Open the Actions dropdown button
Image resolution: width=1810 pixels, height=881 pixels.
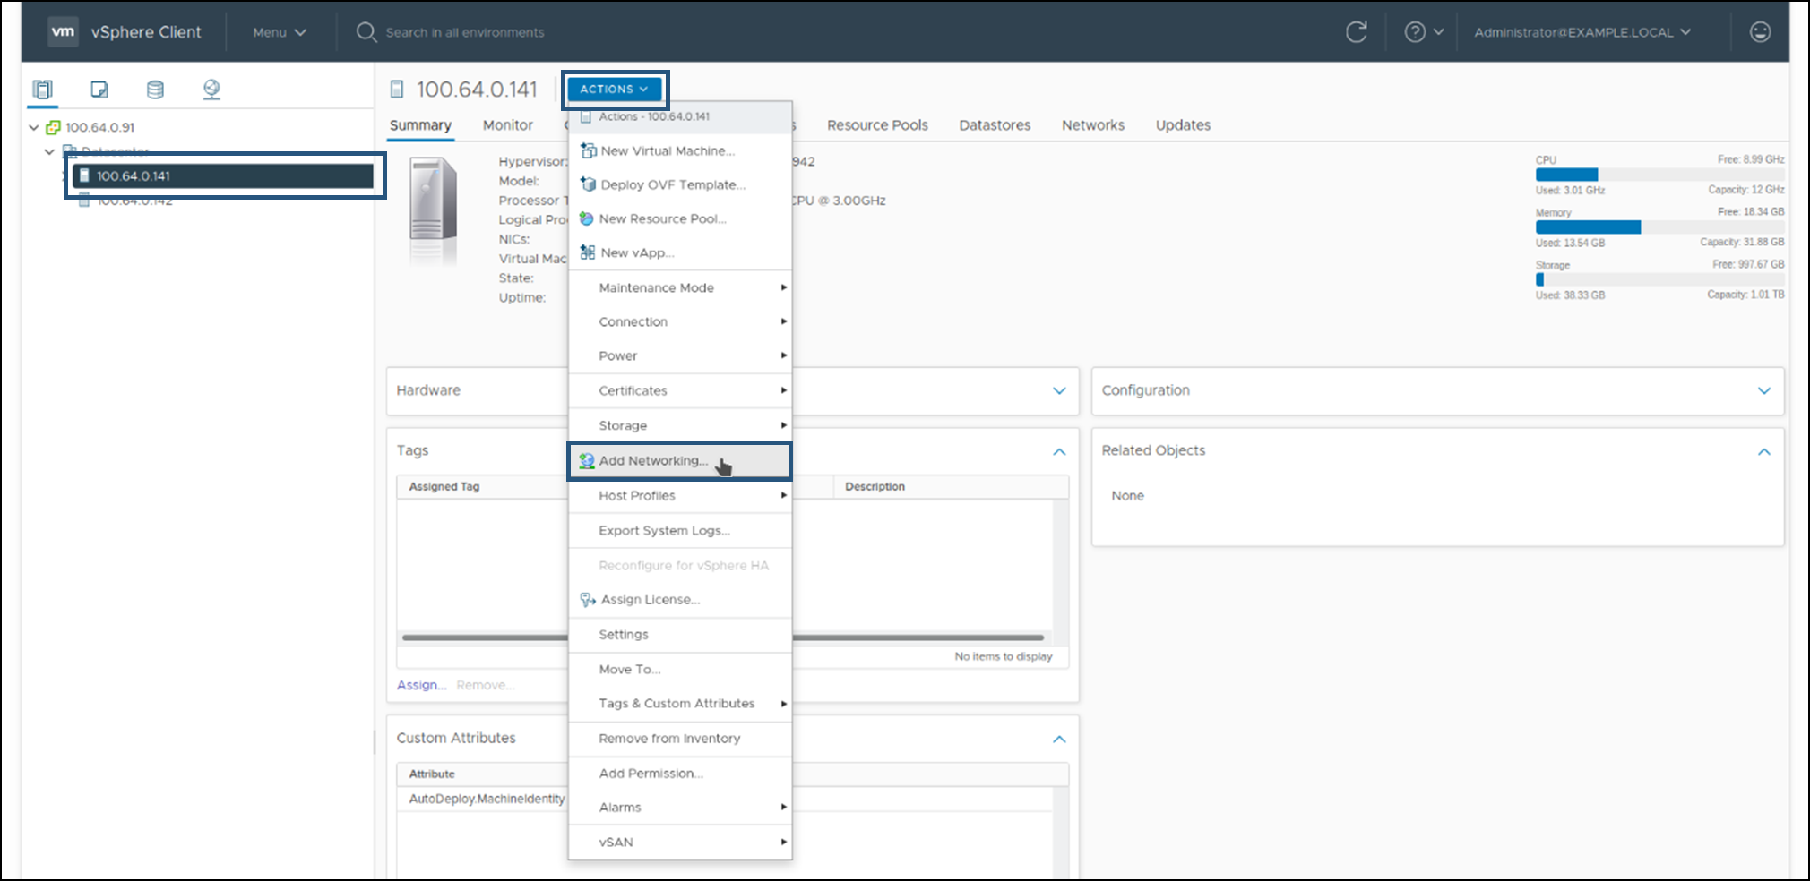click(x=615, y=89)
